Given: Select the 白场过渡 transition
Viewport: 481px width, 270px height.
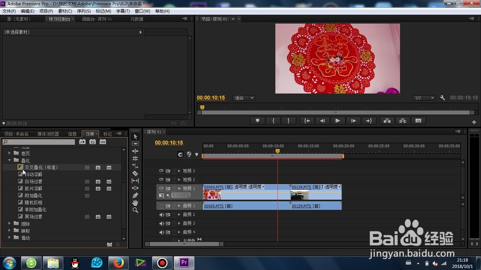Looking at the screenshot, I should (34, 182).
